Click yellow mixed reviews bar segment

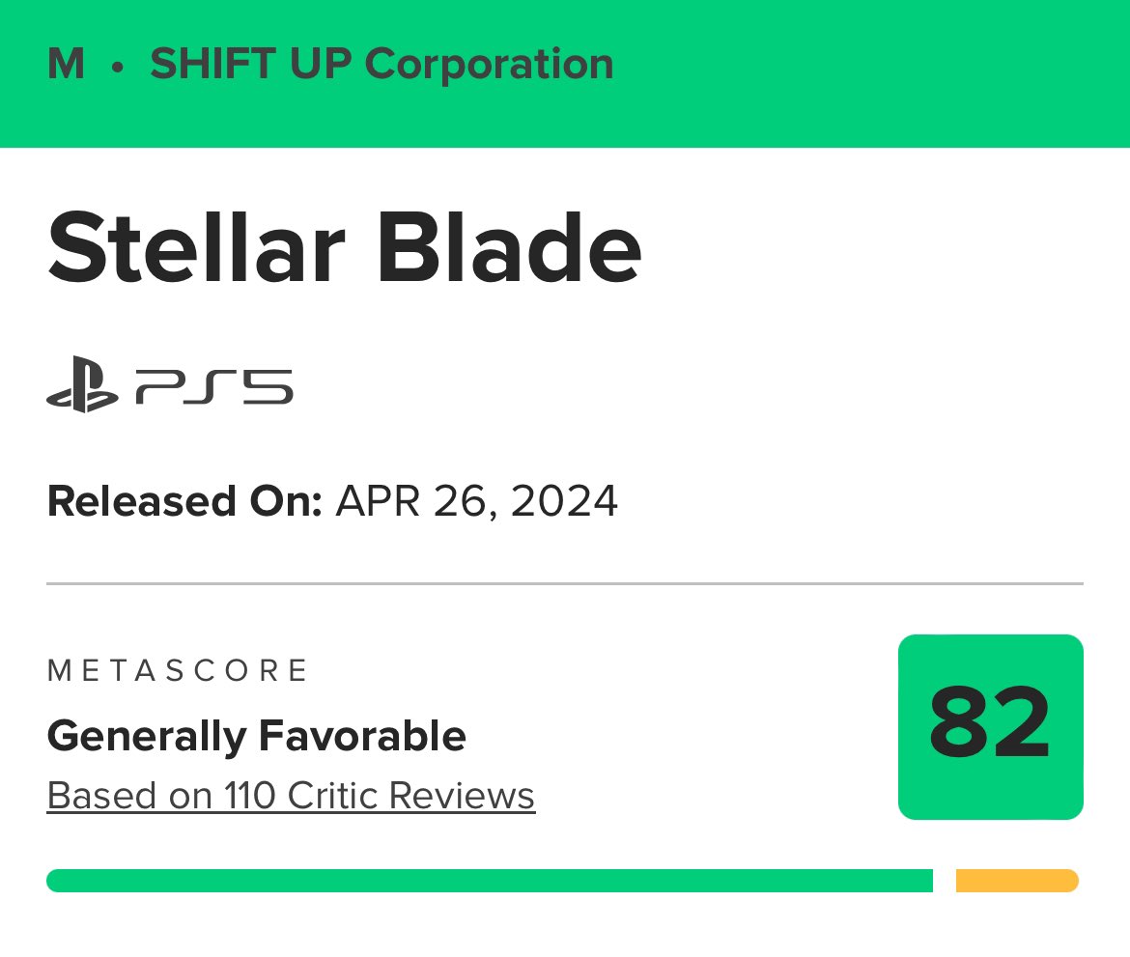1017,881
